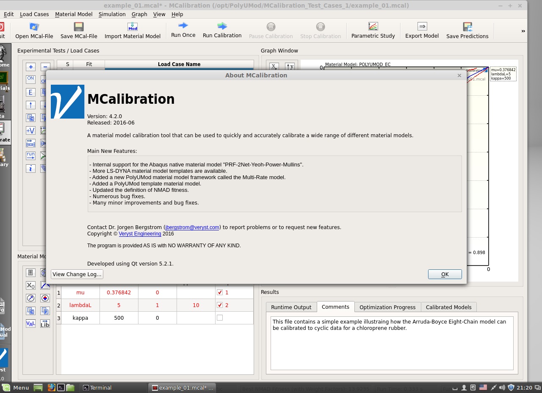The height and width of the screenshot is (393, 542).
Task: Click the +V add virtual experiment icon
Action: 30,130
